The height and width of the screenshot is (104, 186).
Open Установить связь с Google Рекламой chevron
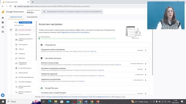[146, 94]
